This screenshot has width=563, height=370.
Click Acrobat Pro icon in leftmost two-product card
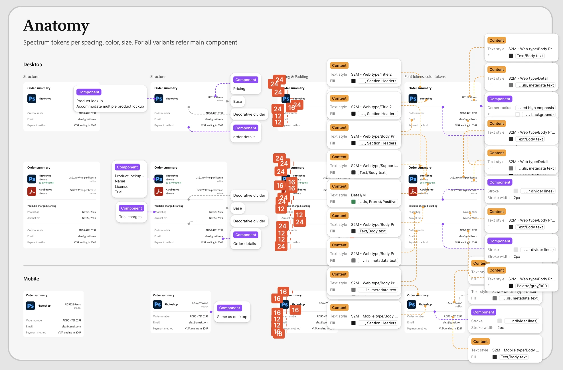pos(32,191)
